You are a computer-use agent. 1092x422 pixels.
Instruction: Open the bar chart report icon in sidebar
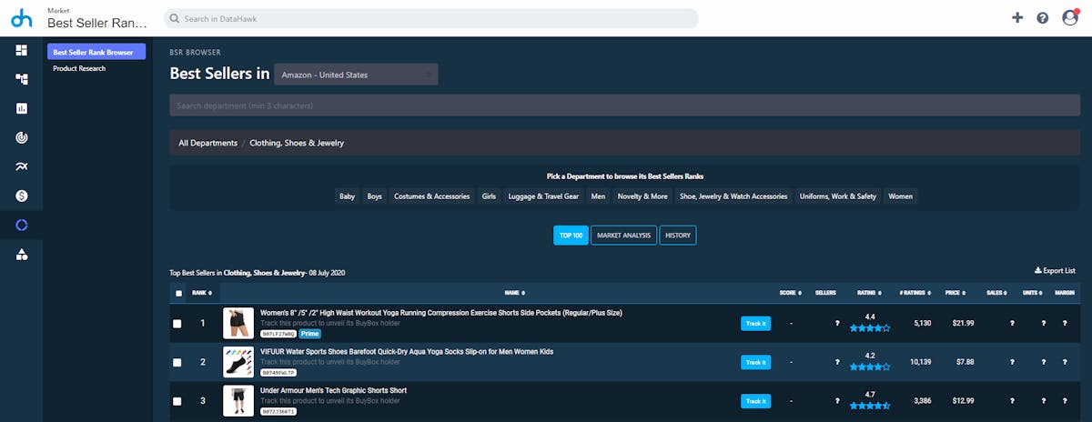click(x=22, y=108)
